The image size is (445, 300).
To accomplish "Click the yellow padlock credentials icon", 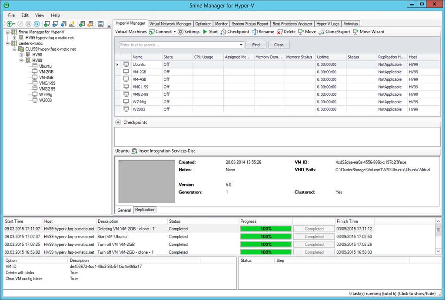I will coord(72,24).
